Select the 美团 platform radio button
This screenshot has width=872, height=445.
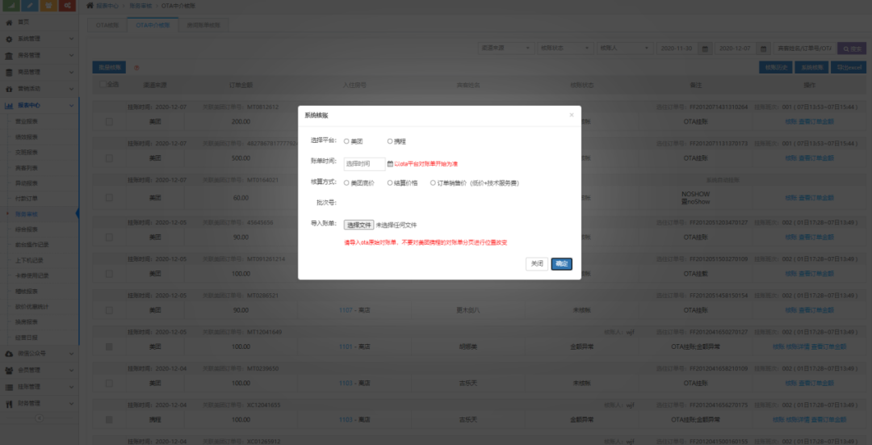click(346, 141)
